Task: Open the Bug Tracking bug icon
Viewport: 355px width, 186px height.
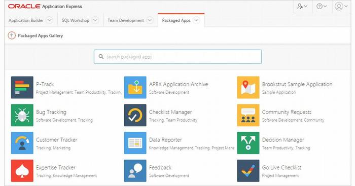Action: point(22,115)
